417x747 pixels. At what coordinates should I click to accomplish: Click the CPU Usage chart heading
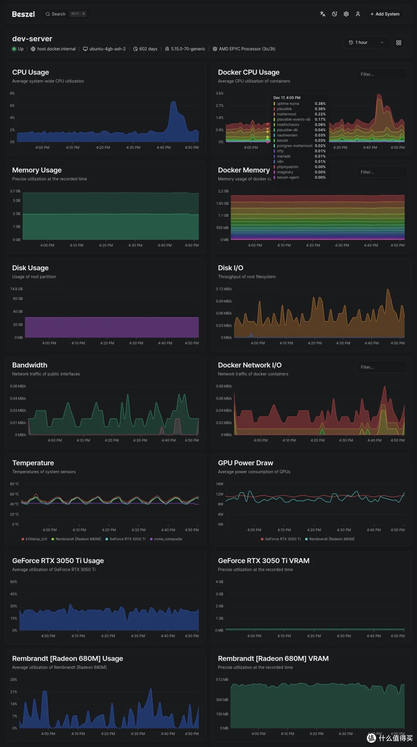(x=31, y=73)
